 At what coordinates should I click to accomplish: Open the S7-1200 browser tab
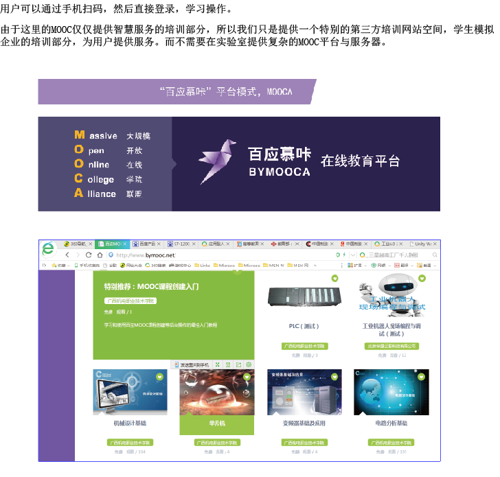181,244
